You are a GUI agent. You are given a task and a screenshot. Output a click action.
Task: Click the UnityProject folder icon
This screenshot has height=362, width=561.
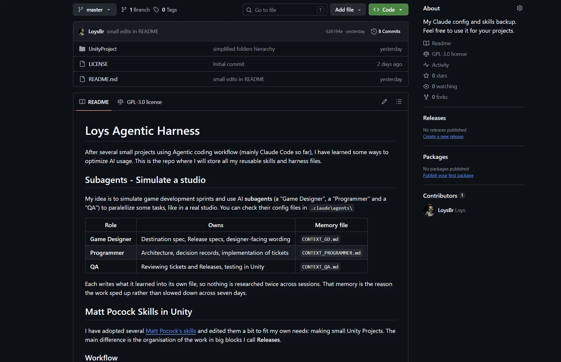(82, 49)
